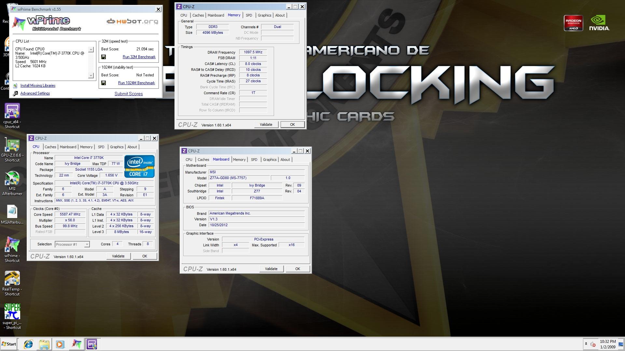Viewport: 625px width, 351px height.
Task: Click the volume icon in system tray
Action: pyautogui.click(x=593, y=344)
